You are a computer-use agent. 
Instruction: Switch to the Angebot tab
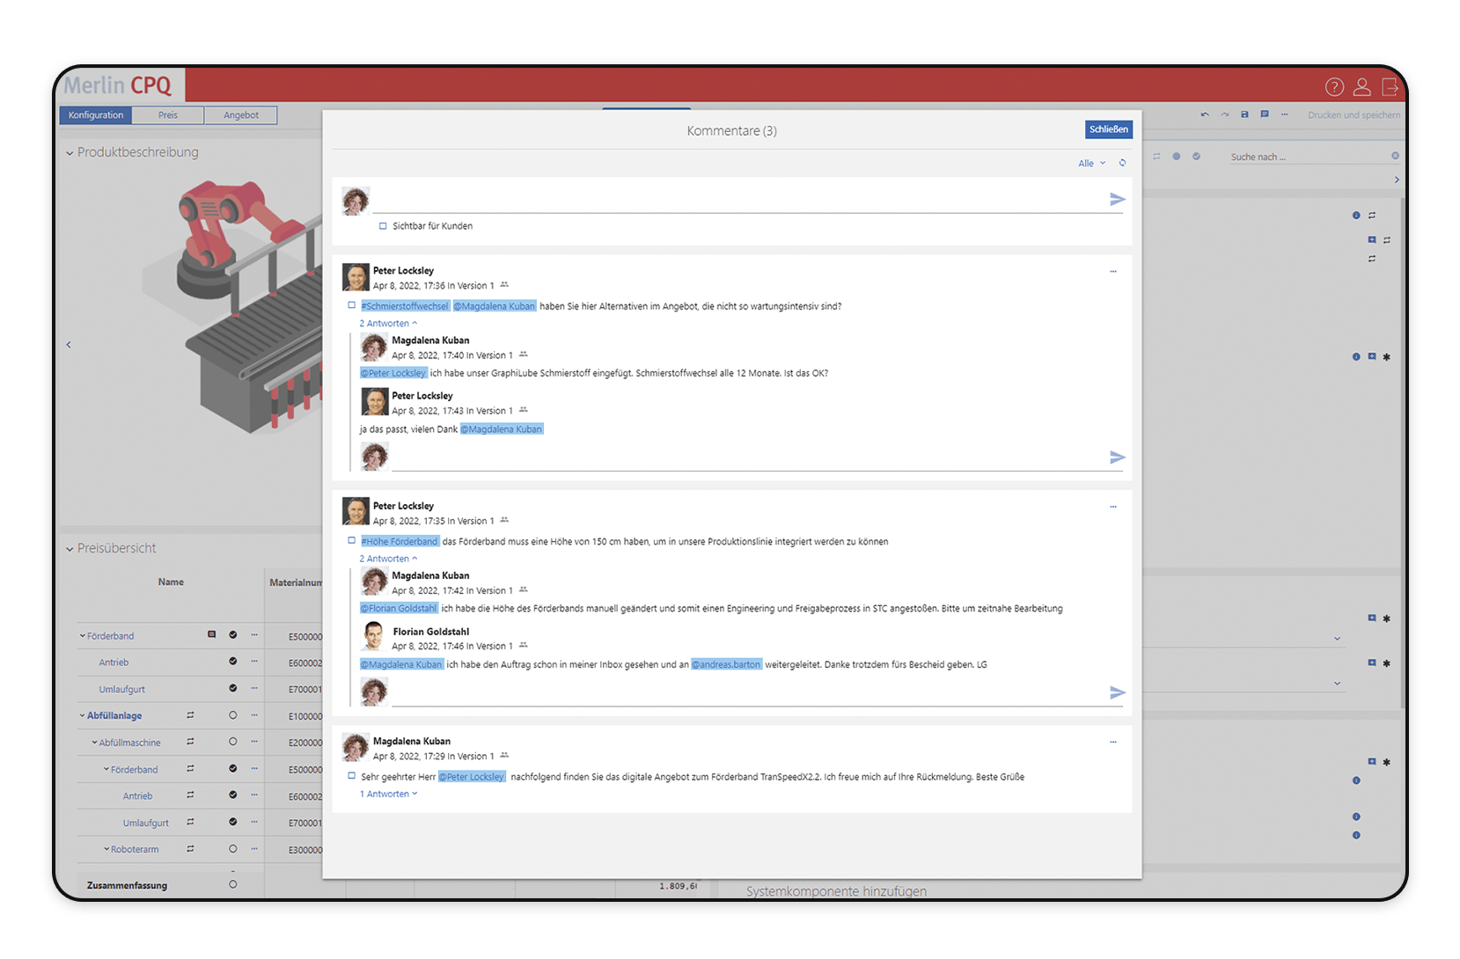[241, 115]
